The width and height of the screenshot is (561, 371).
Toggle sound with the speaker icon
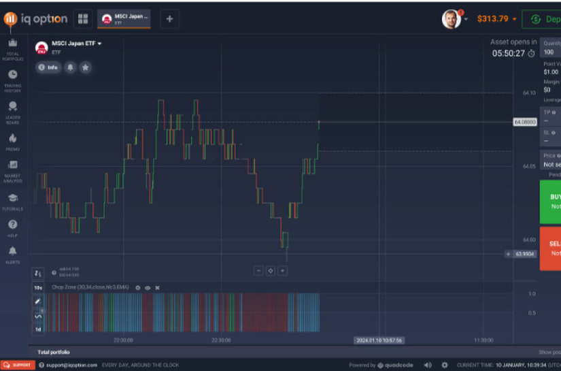coord(428,366)
